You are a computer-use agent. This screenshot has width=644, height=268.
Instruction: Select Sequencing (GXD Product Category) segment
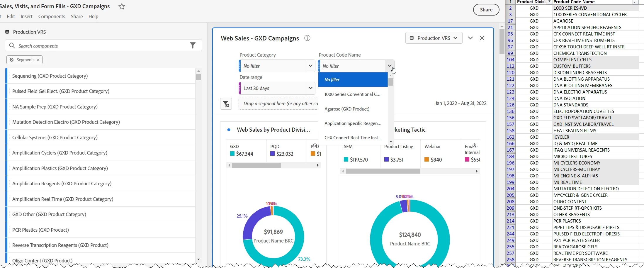point(101,76)
